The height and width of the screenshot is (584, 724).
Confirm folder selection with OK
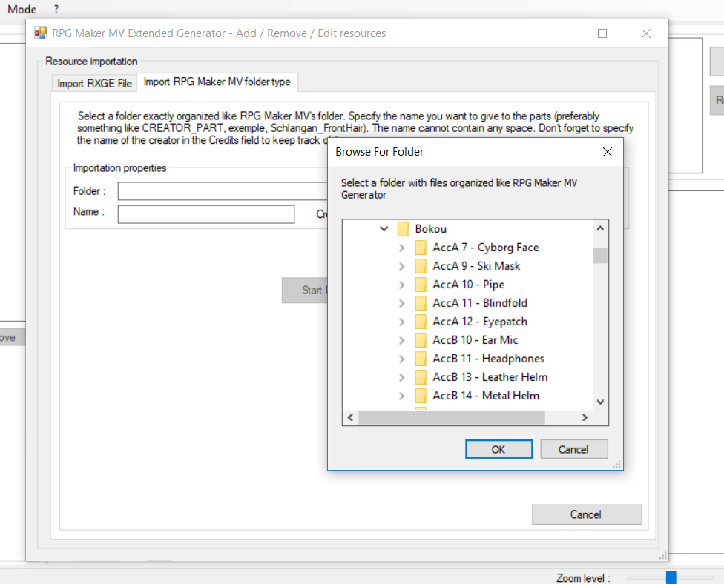pos(498,449)
